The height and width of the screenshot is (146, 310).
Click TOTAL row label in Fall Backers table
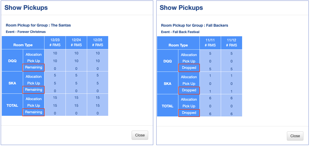point(167,106)
